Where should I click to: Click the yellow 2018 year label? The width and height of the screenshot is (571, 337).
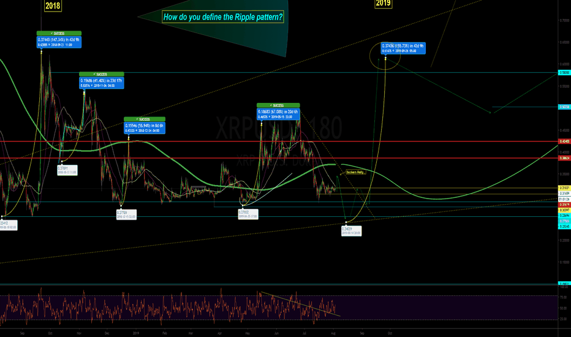click(x=53, y=6)
